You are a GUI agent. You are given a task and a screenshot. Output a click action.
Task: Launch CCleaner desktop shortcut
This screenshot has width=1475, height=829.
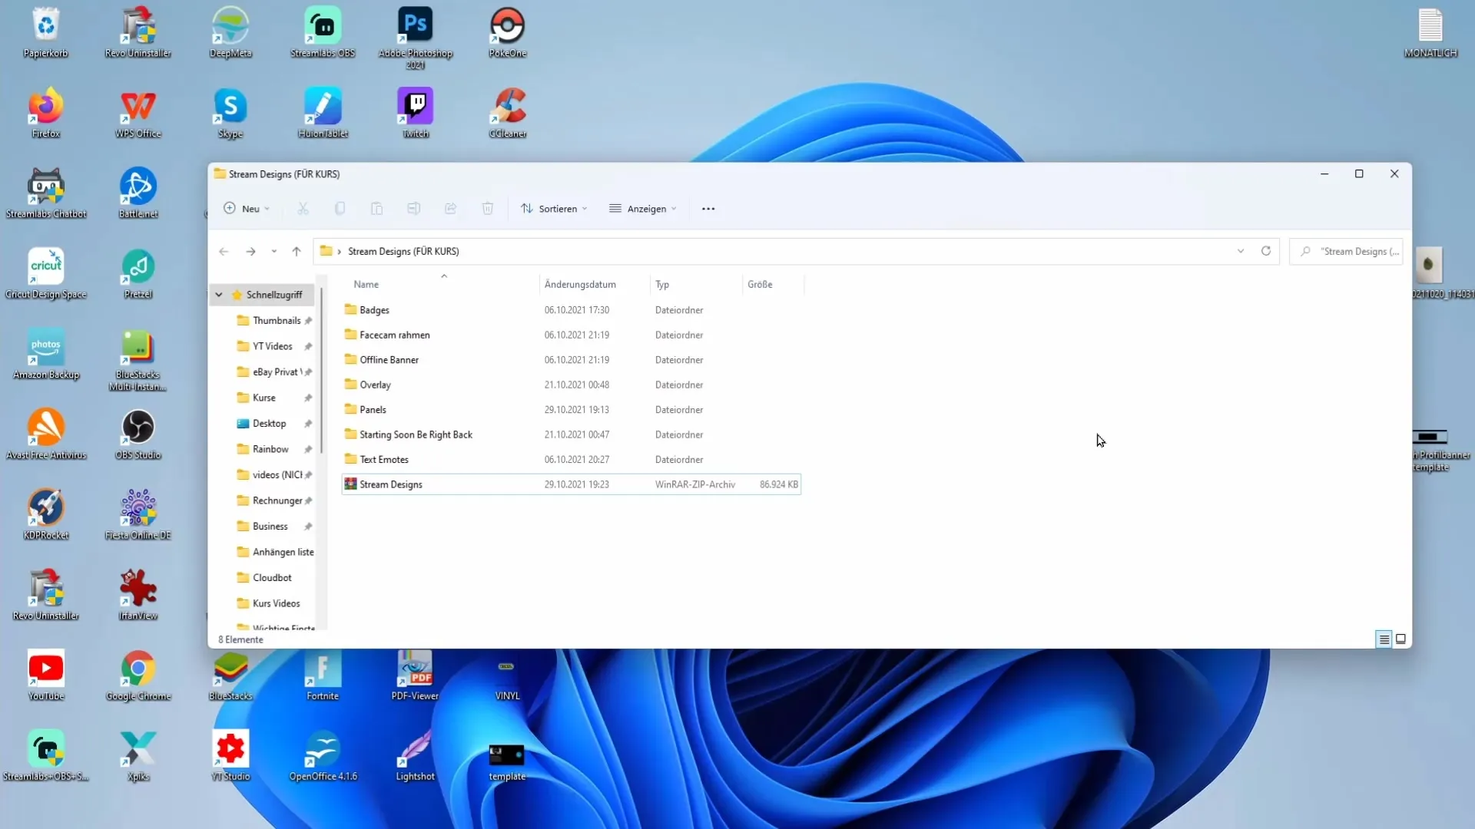(x=507, y=113)
